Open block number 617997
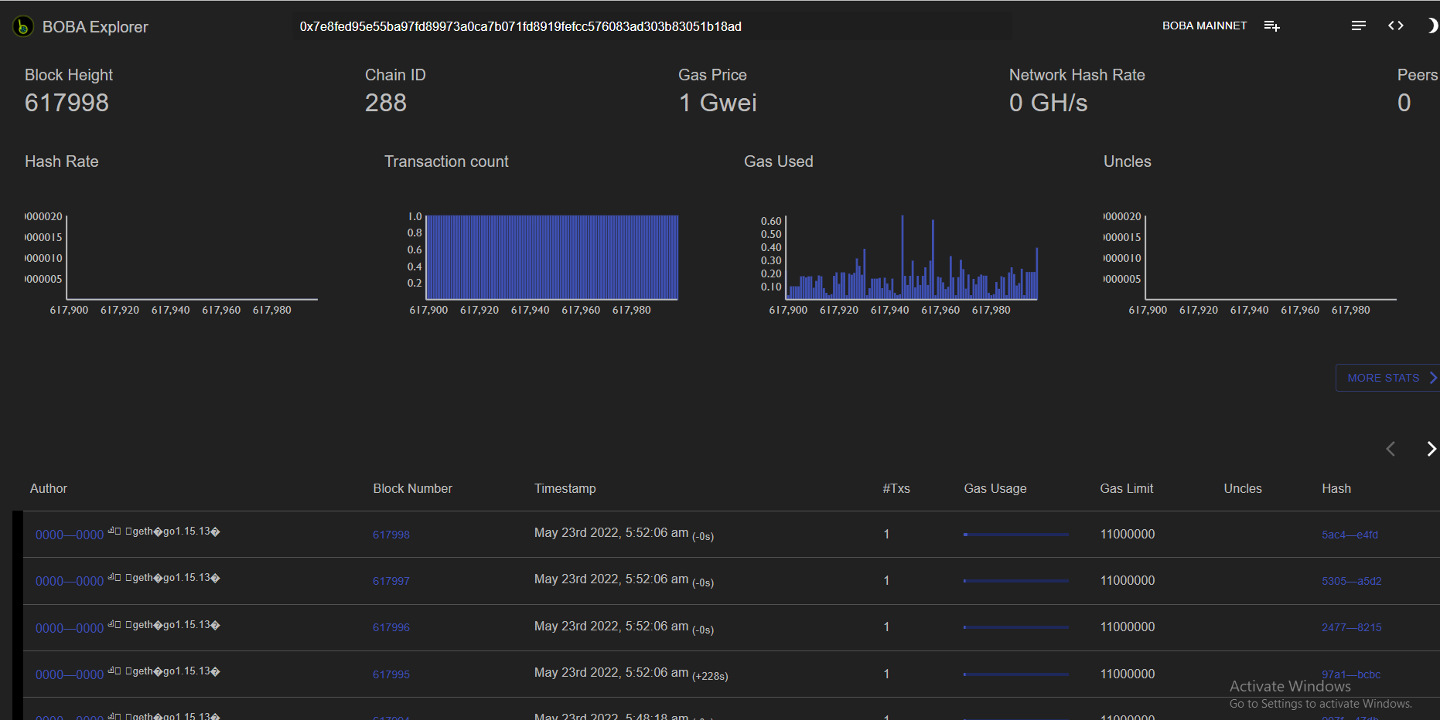The image size is (1440, 720). 391,581
